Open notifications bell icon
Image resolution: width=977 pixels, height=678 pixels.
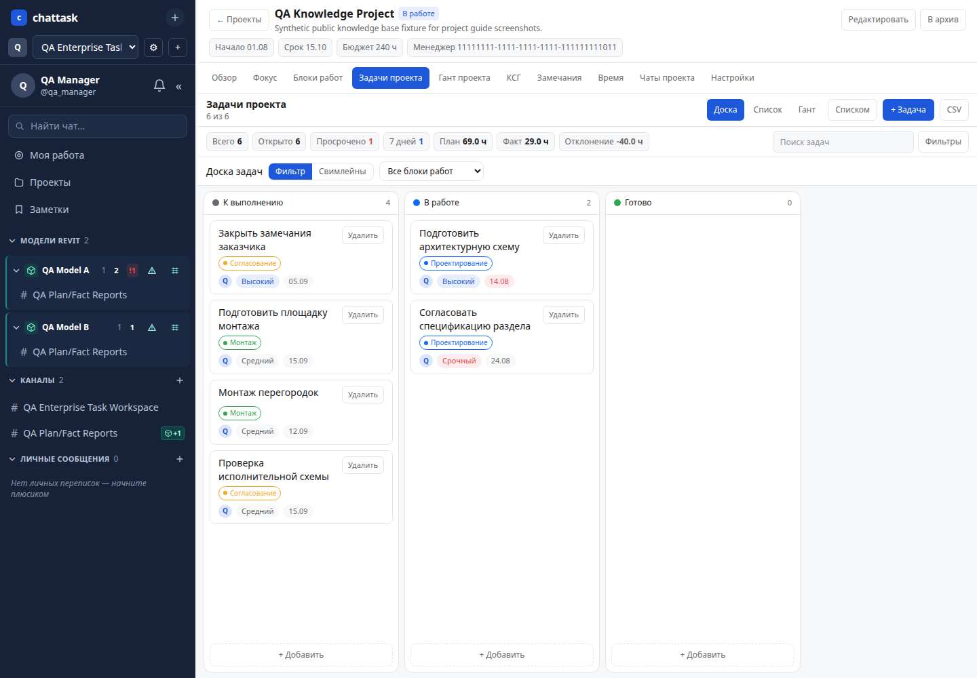coord(159,85)
